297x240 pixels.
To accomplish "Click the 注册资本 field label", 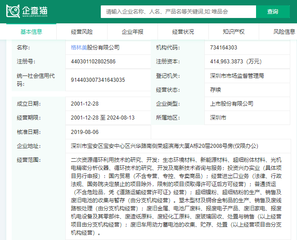I will tap(168, 62).
